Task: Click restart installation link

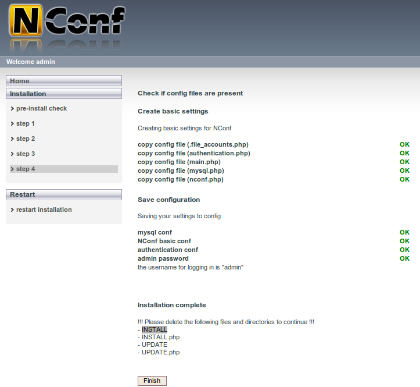Action: [44, 210]
